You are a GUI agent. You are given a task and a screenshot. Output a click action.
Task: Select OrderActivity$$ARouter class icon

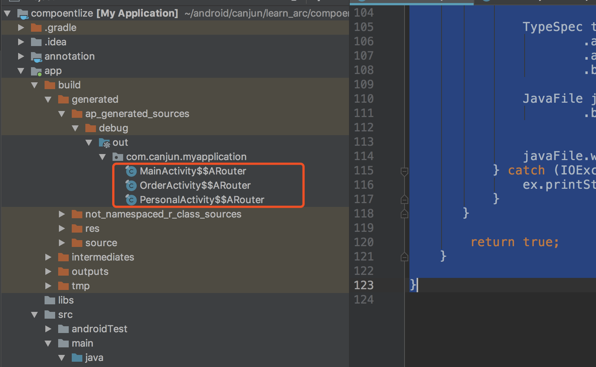pos(131,186)
